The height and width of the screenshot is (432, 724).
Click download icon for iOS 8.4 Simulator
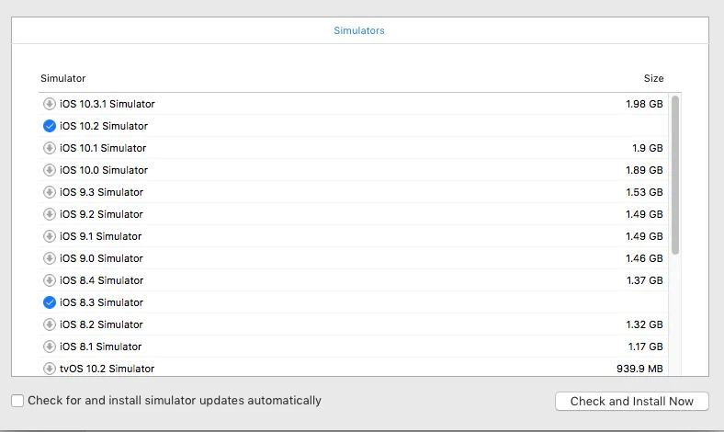coord(50,280)
